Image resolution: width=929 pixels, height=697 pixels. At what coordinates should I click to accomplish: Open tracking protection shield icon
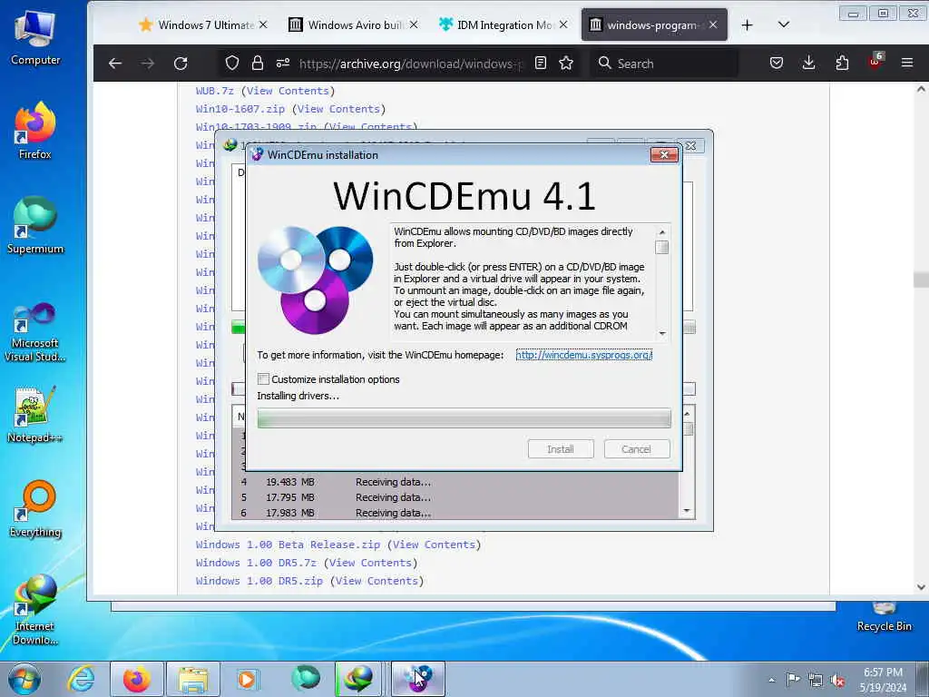pos(232,63)
